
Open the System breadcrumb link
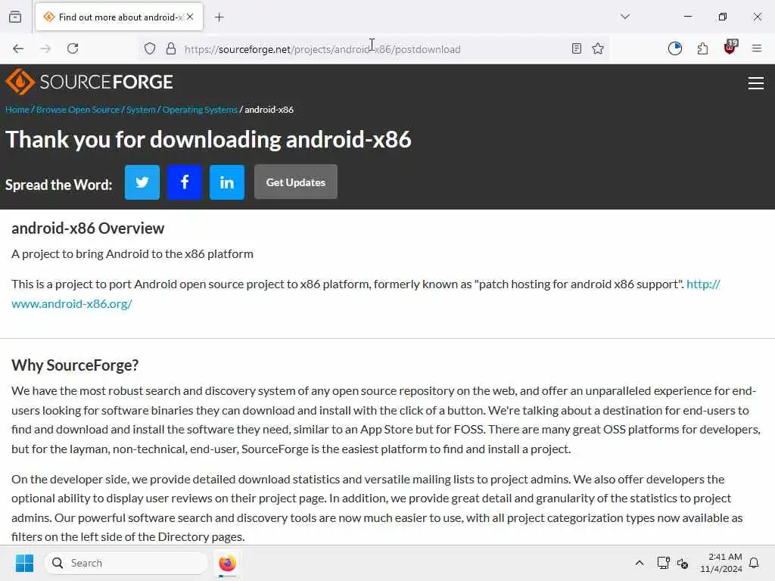(x=141, y=110)
